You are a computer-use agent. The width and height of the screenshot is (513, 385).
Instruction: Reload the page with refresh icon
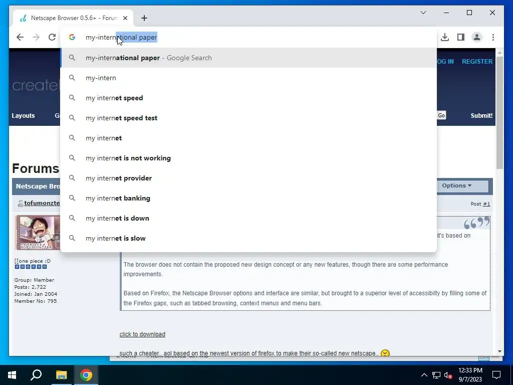click(x=52, y=37)
